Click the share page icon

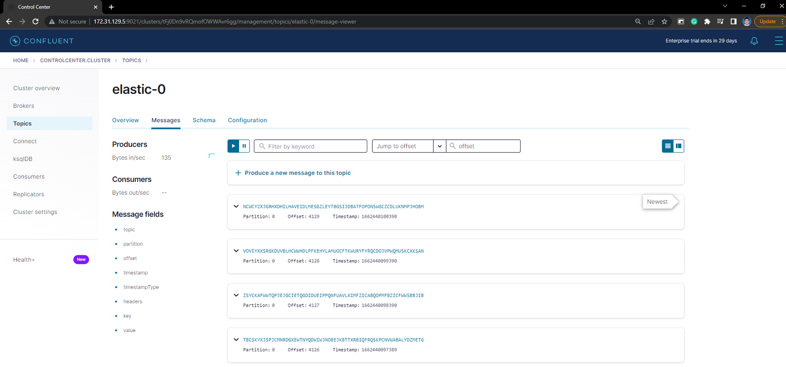coord(651,21)
